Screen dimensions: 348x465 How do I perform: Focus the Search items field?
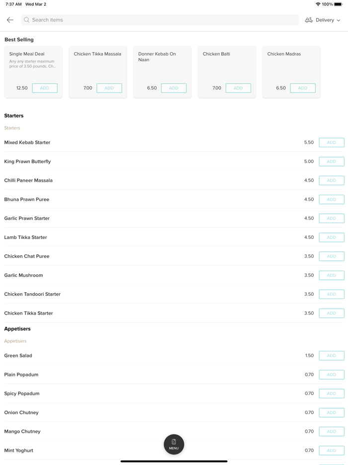(x=160, y=20)
